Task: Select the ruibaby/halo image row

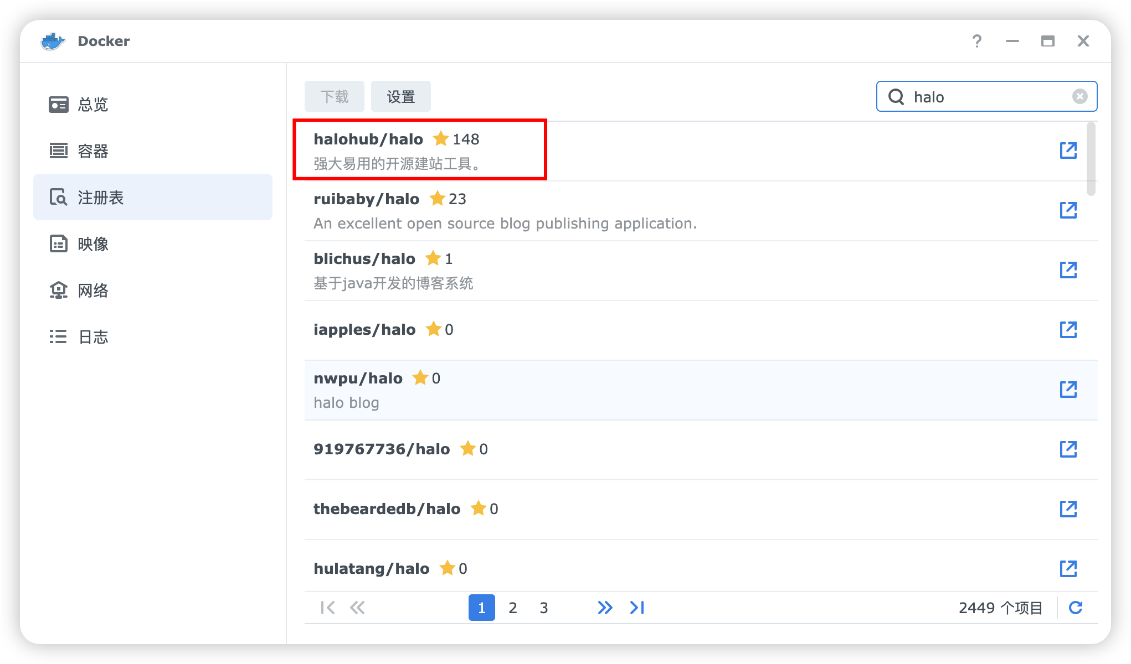Action: [x=701, y=211]
